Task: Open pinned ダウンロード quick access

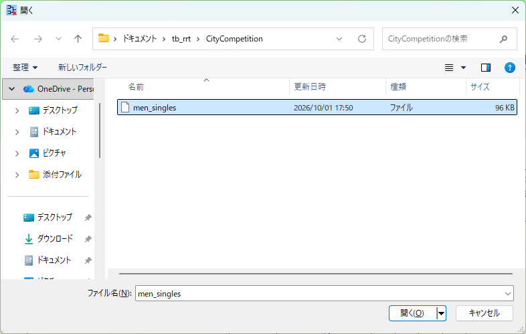Action: 49,239
